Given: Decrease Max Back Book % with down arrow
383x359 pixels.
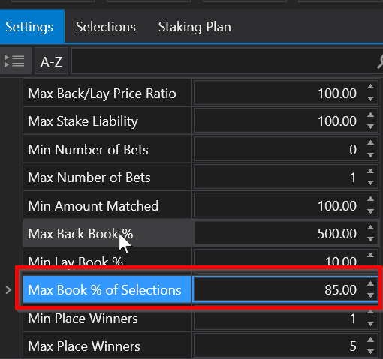Looking at the screenshot, I should pos(370,239).
